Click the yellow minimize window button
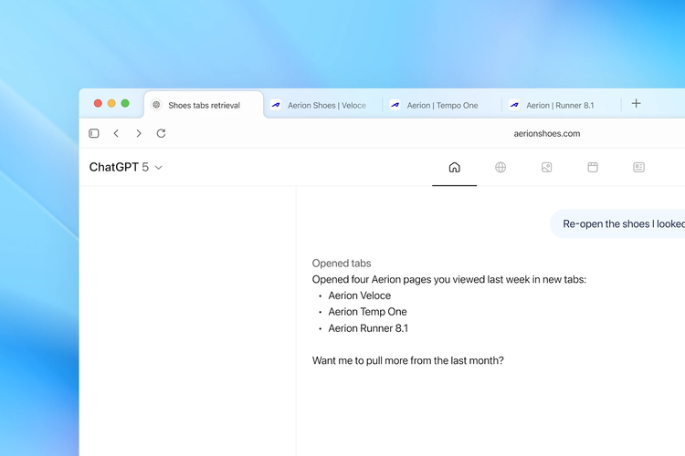 click(x=111, y=104)
